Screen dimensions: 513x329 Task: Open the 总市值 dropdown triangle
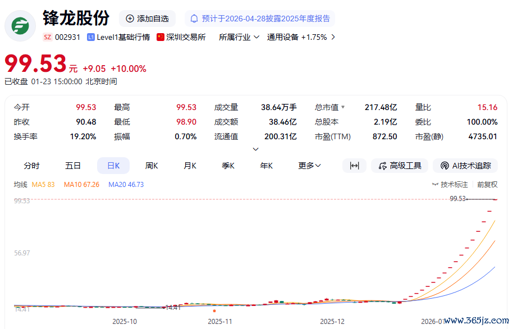point(343,107)
